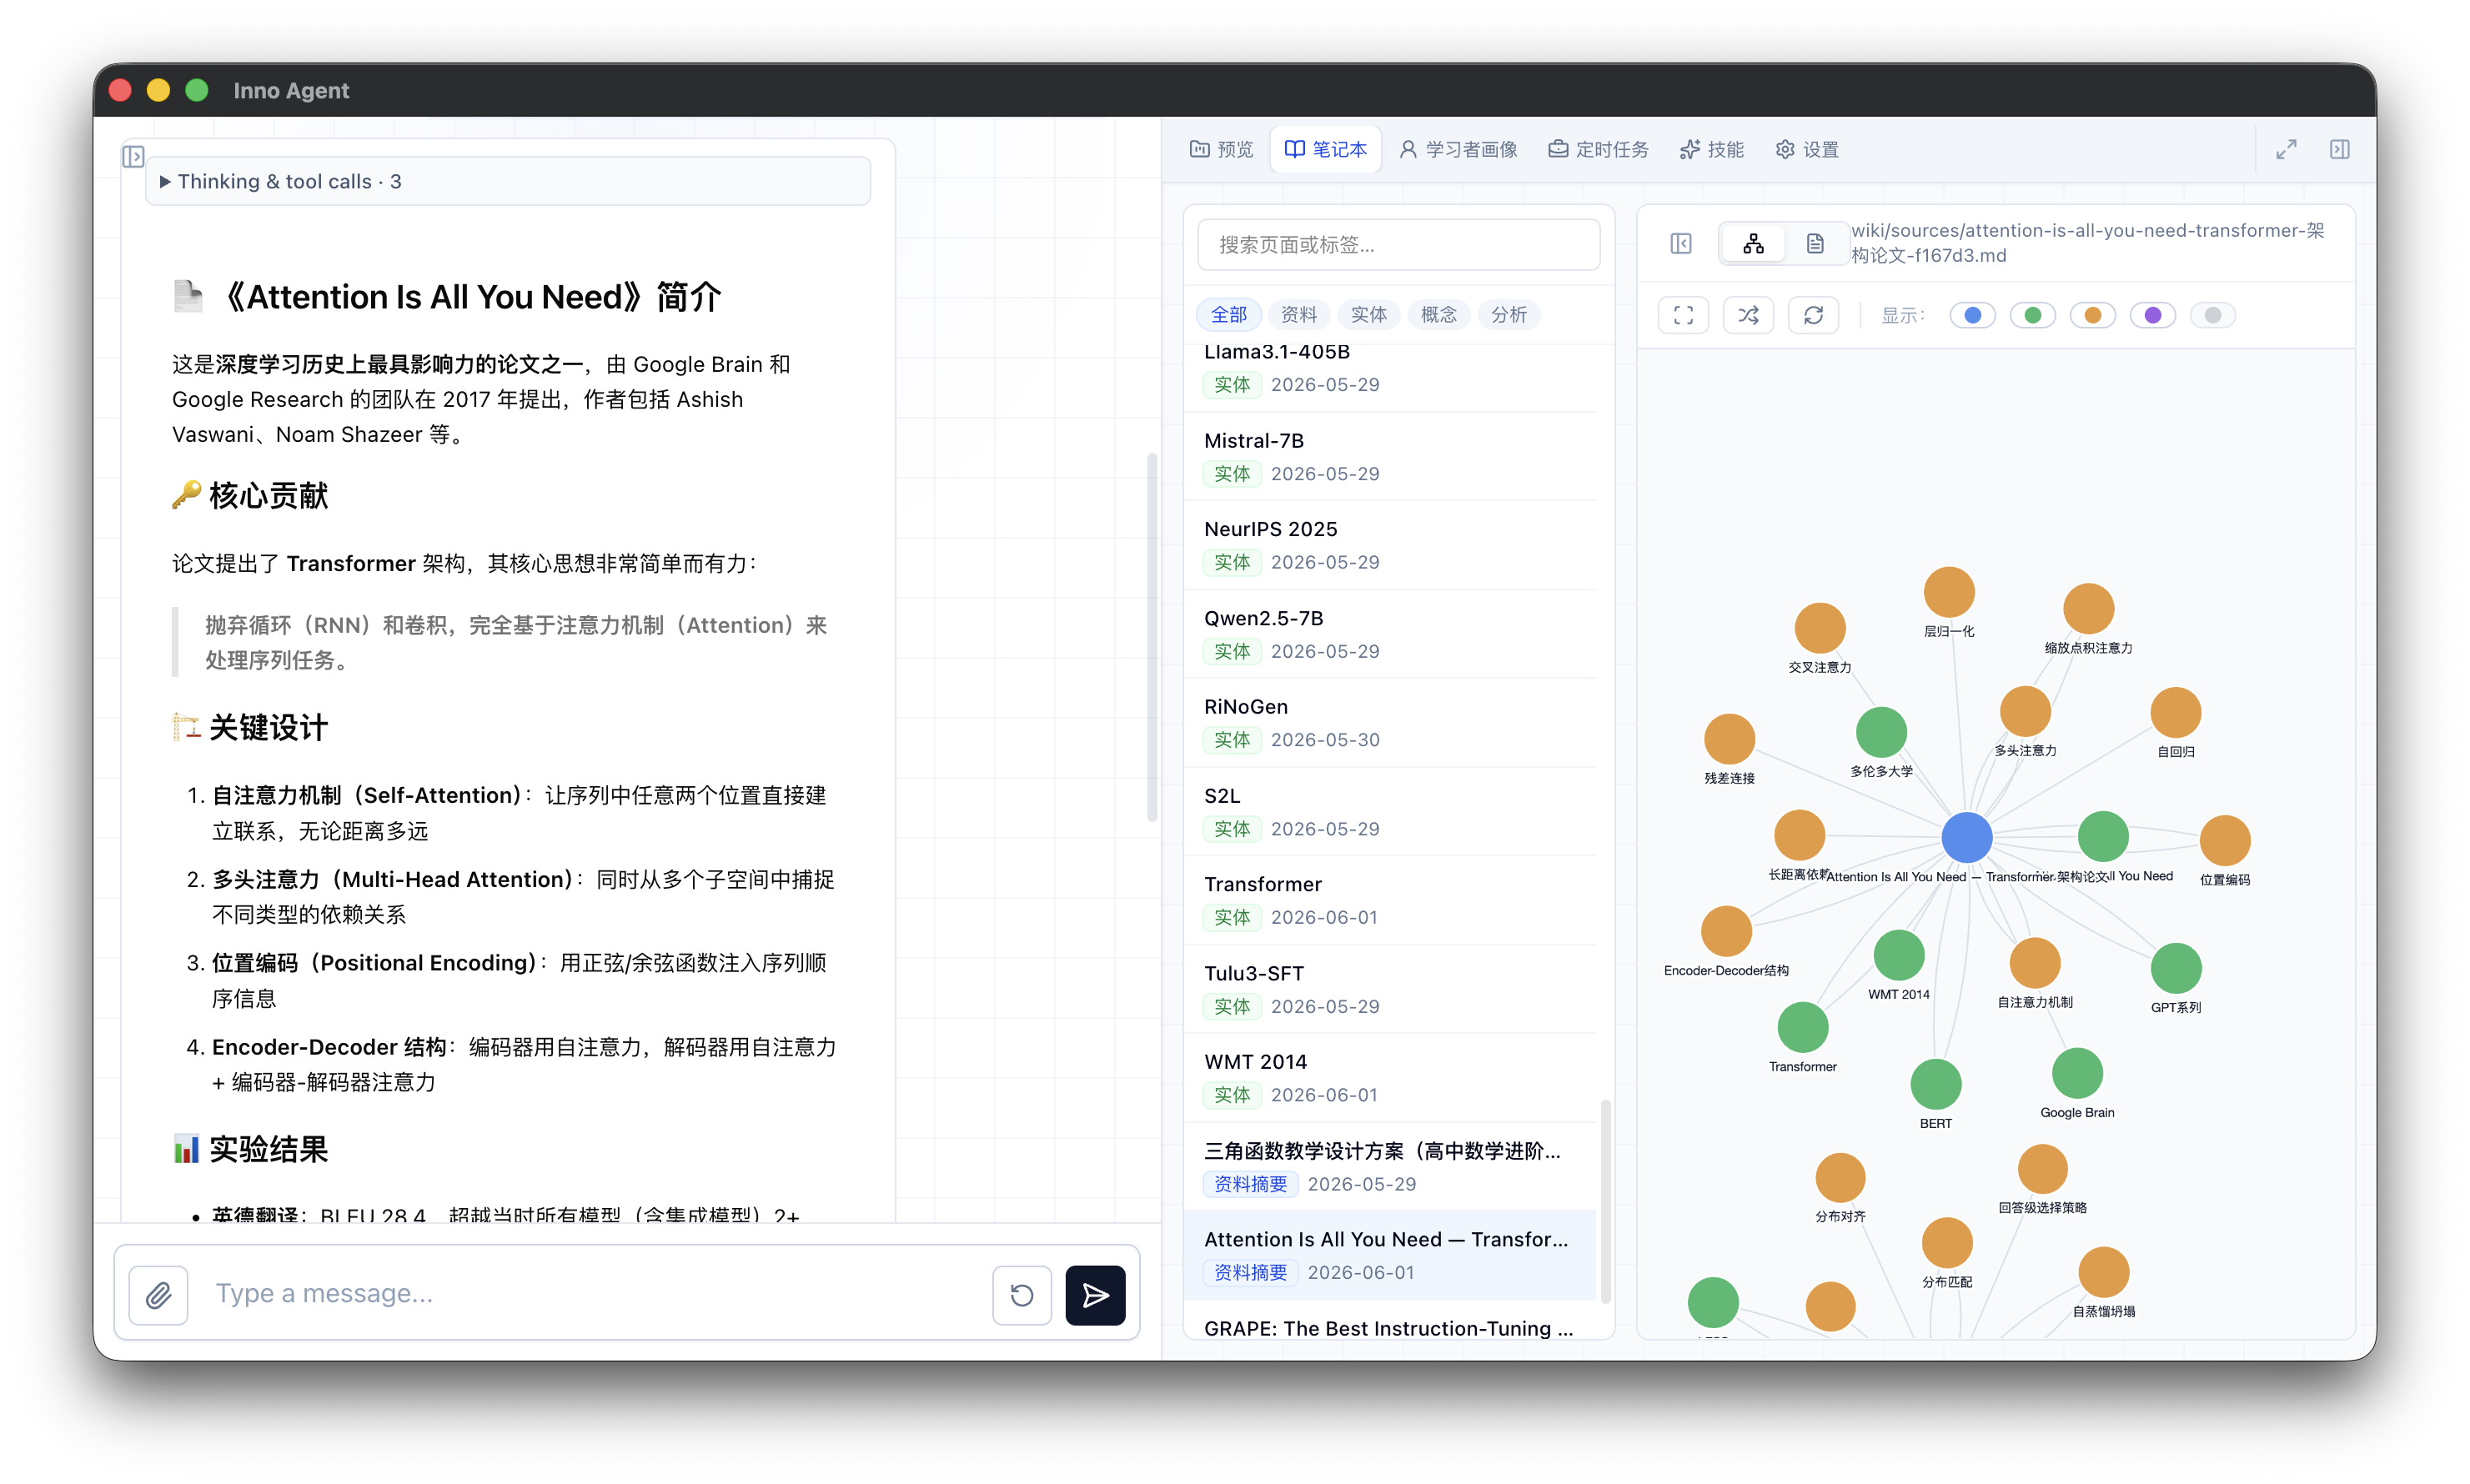Open the 预览 tab
This screenshot has height=1484, width=2470.
[x=1221, y=149]
